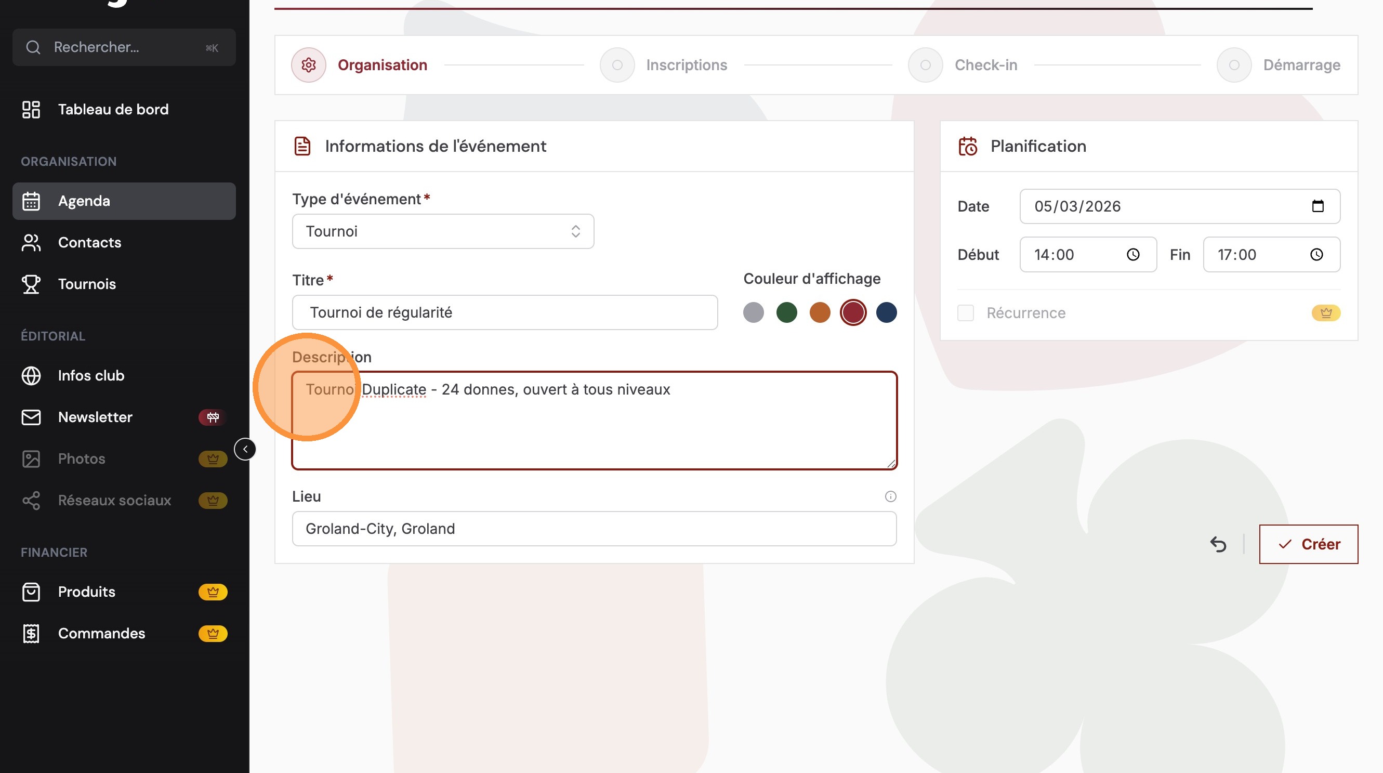Select the Inscriptions step circle

617,65
